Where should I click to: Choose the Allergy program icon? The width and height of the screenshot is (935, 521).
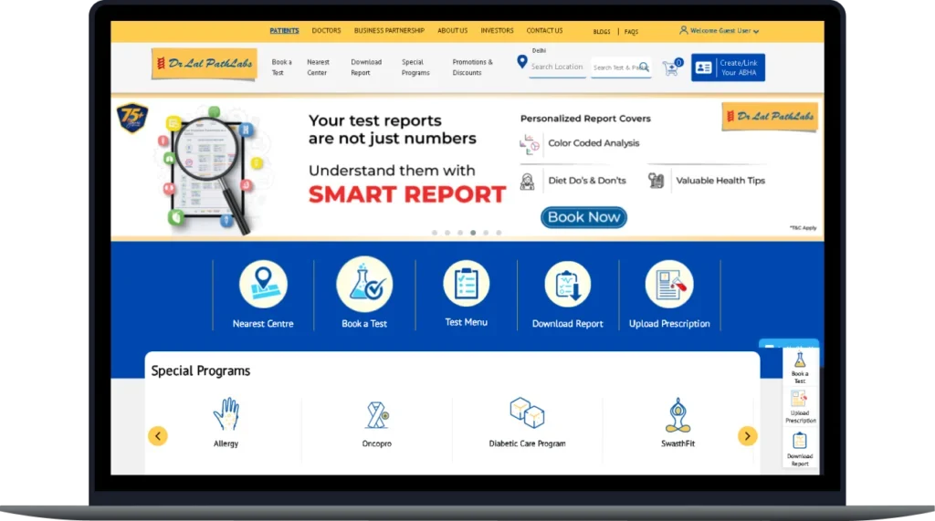(226, 414)
